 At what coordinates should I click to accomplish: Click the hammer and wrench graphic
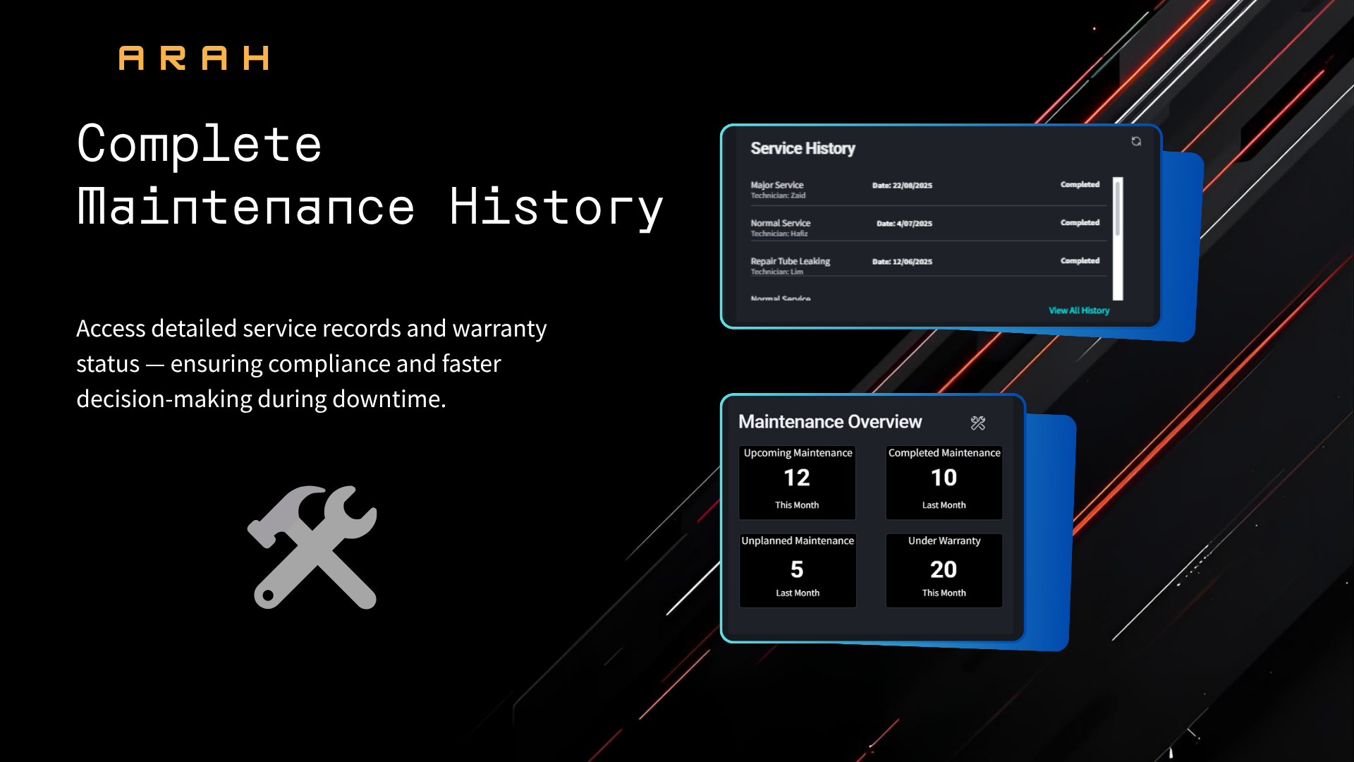coord(312,547)
